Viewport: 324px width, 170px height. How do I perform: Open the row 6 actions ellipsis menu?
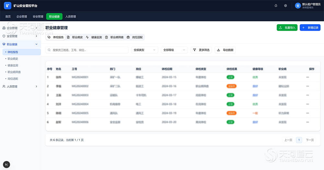pos(307,122)
